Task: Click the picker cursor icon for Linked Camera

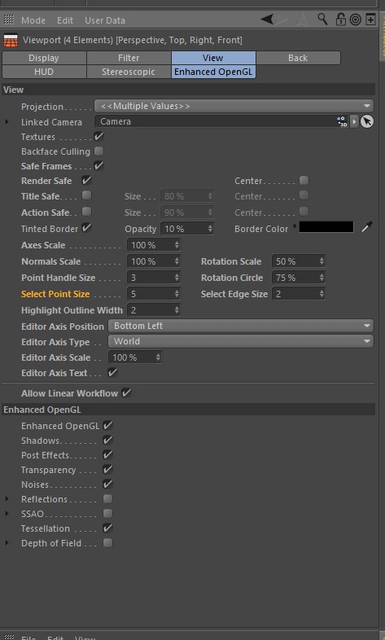Action: (367, 121)
